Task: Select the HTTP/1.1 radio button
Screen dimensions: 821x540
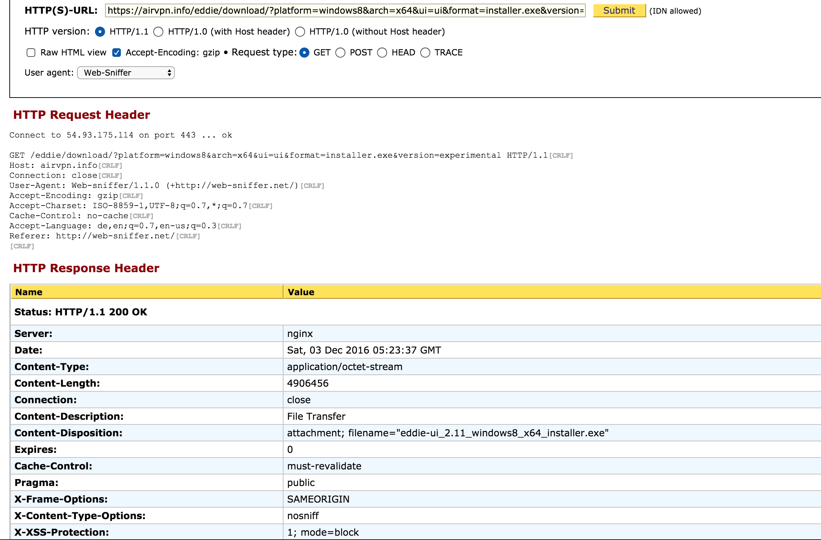Action: coord(100,32)
